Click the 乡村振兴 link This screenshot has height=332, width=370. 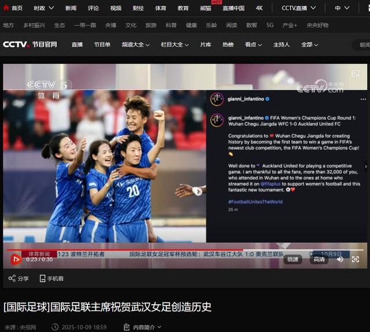[34, 25]
